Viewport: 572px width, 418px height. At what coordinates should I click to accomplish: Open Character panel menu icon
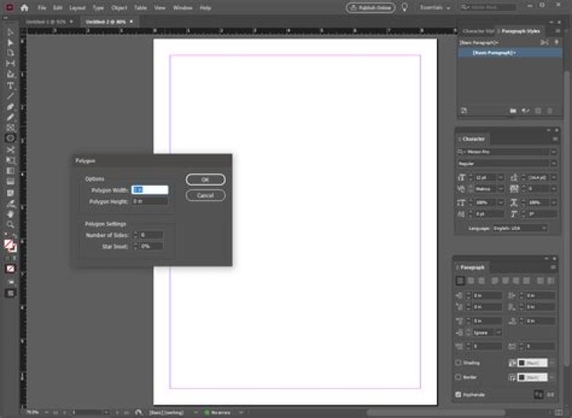click(x=555, y=139)
